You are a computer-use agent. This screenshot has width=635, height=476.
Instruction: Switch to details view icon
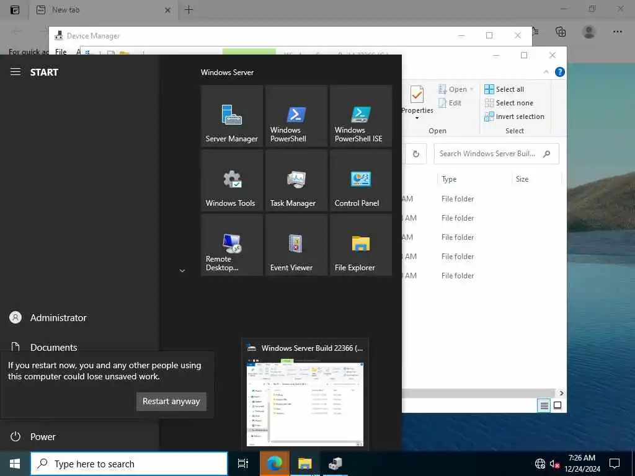544,405
